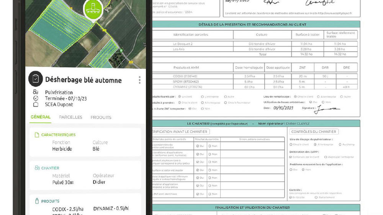The image size is (383, 215).
Task: Select the Général tab
Action: click(x=41, y=117)
